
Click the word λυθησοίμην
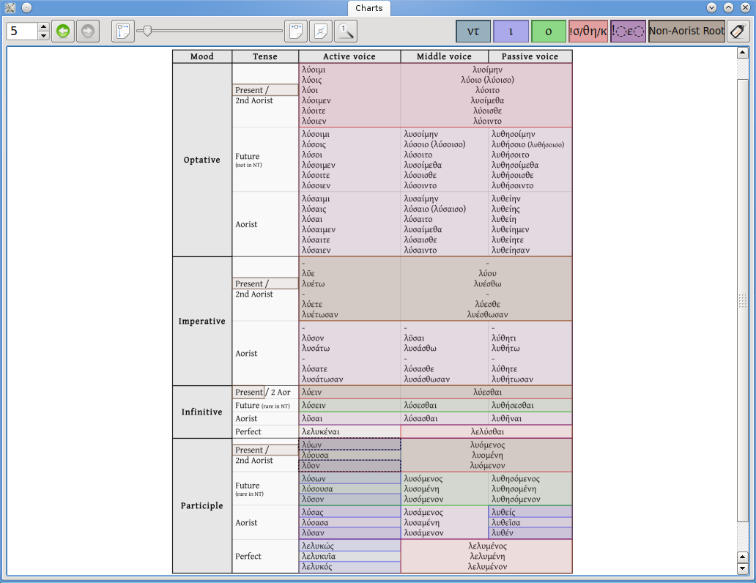pos(514,135)
